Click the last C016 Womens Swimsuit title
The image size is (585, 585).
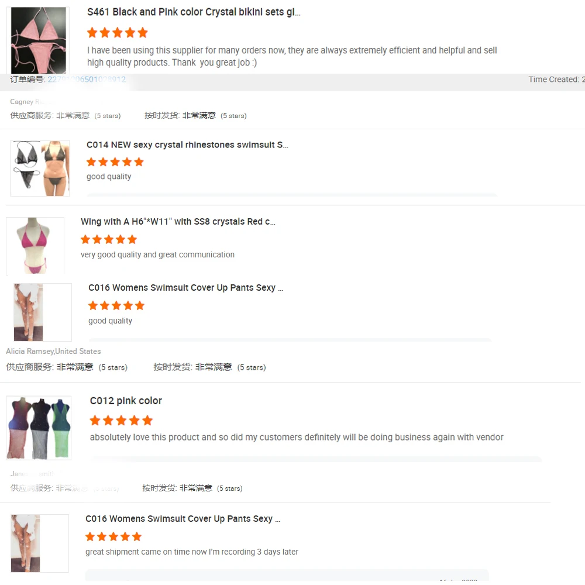(183, 518)
